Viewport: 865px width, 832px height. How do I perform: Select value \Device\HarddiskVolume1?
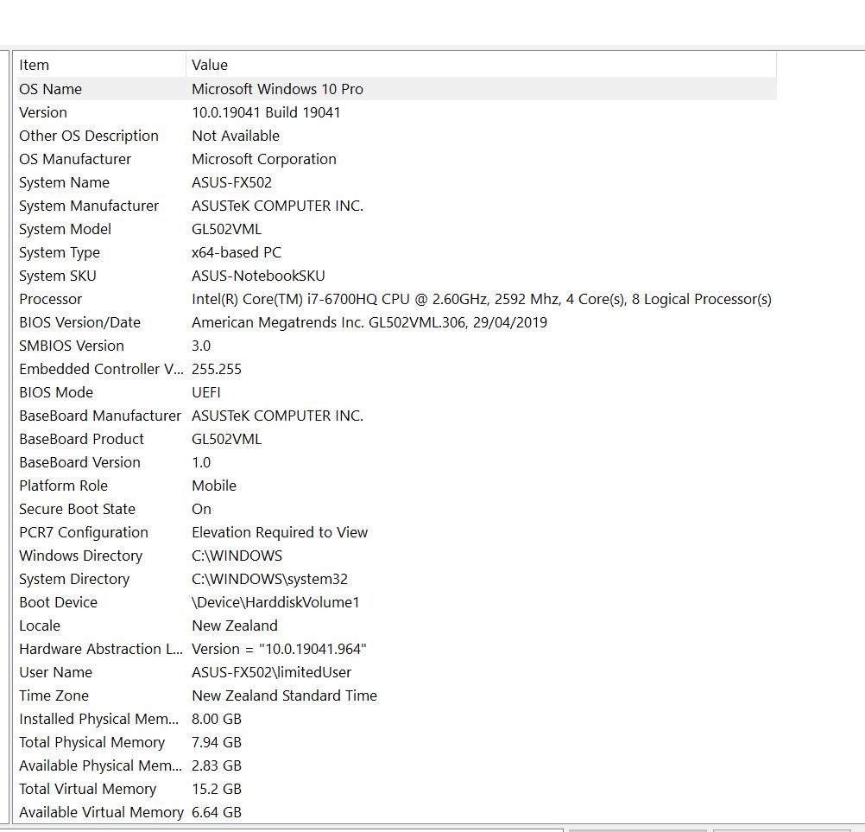[x=276, y=602]
